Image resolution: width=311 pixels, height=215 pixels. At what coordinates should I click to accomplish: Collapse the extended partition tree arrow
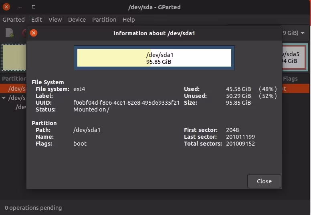4,98
